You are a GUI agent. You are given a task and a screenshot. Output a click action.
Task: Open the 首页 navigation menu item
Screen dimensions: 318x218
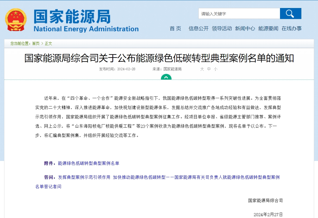pyautogui.click(x=175, y=29)
